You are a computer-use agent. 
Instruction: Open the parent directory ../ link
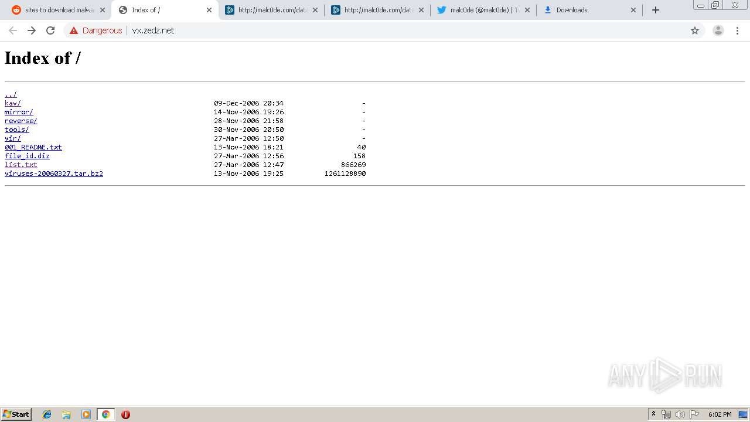[11, 94]
